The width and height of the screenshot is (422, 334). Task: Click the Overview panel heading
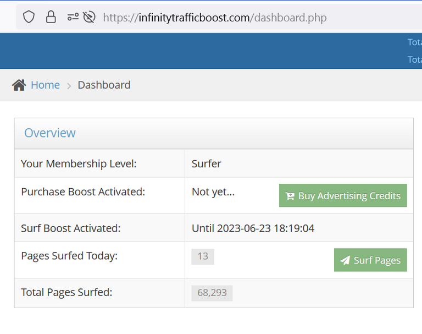50,133
